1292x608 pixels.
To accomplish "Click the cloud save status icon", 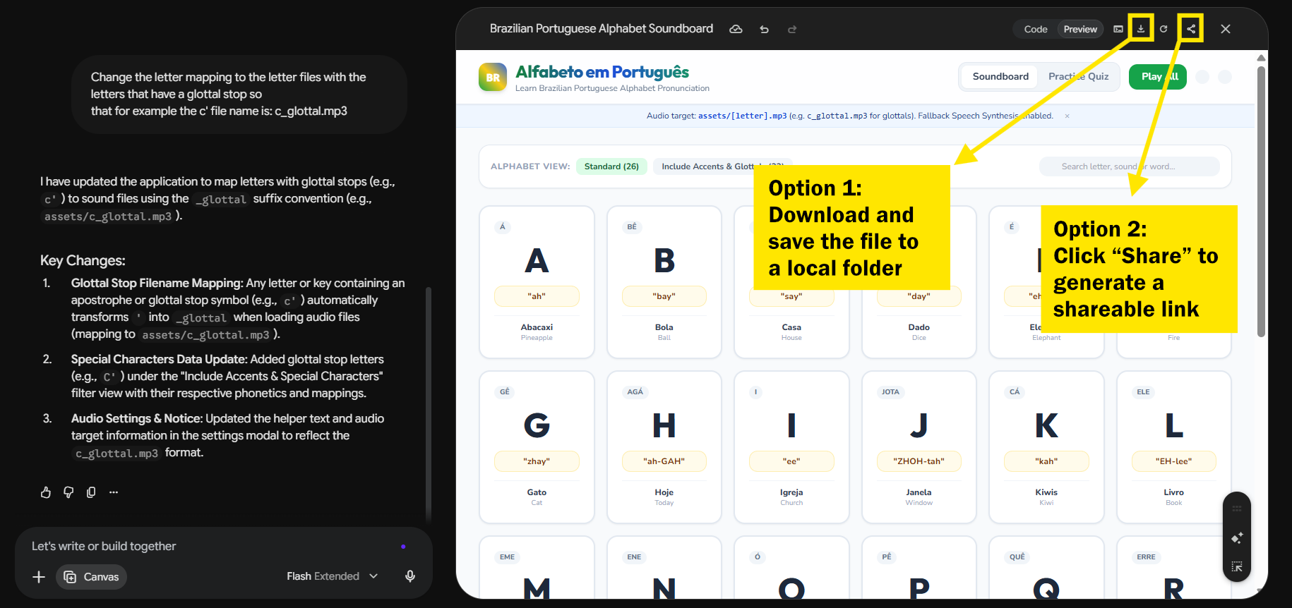I will click(x=736, y=29).
